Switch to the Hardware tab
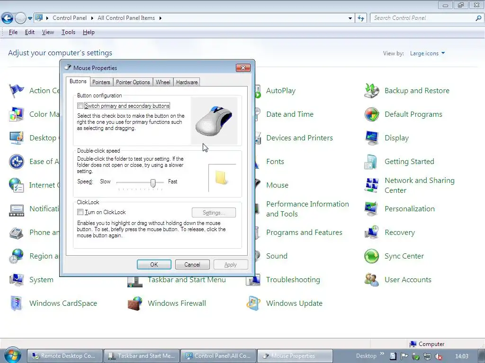This screenshot has height=363, width=485. (x=187, y=82)
